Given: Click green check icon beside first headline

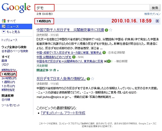Looking at the screenshot, I should click(x=106, y=30).
